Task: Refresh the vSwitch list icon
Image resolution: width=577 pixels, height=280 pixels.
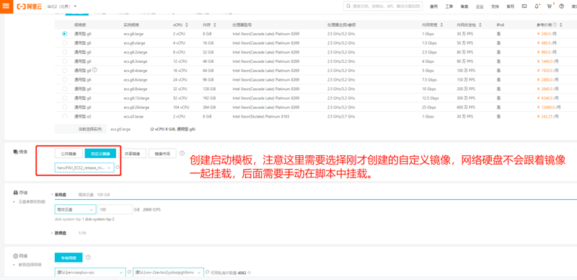Action: 207,272
